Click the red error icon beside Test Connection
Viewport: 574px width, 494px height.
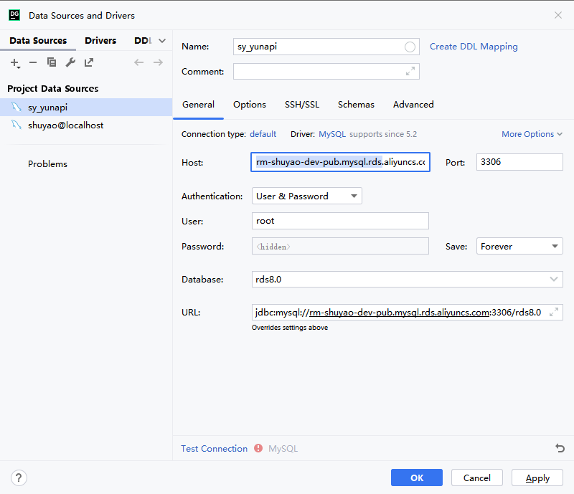[x=258, y=448]
